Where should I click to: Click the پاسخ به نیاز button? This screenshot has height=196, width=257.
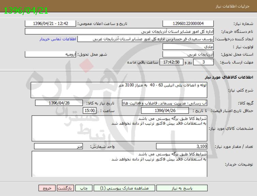click(182, 188)
